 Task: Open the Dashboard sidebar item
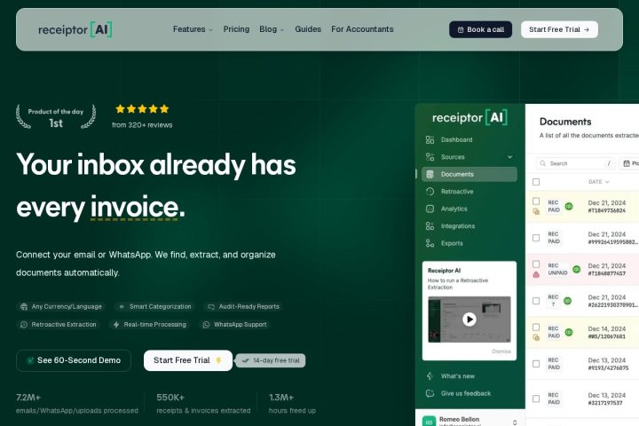(469, 140)
